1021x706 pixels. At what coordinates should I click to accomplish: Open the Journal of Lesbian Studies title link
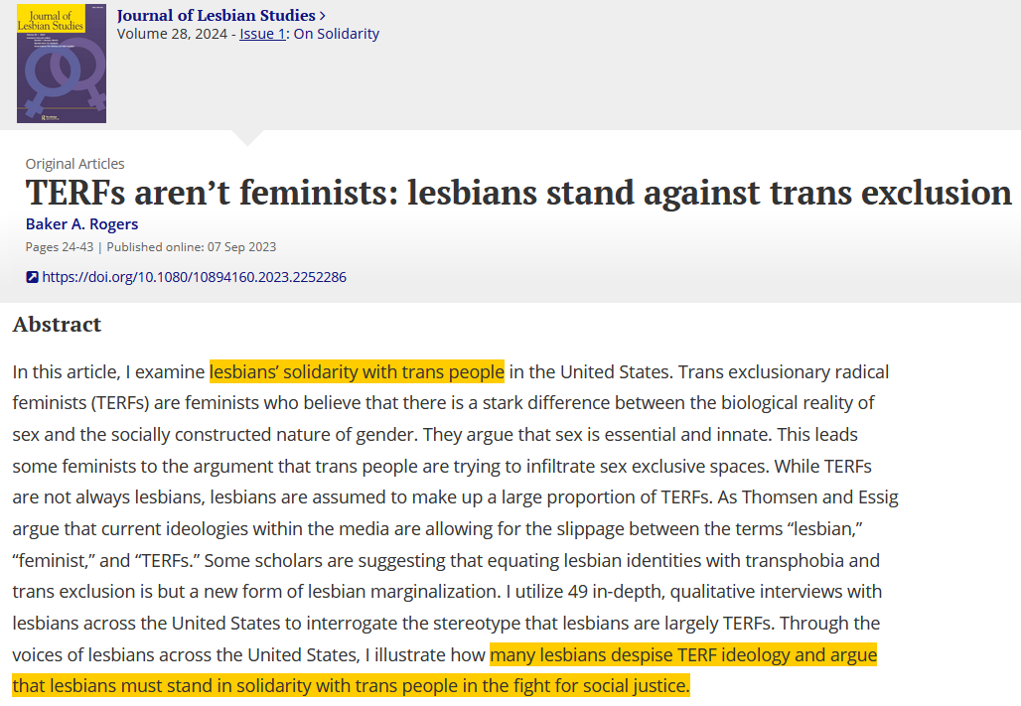click(216, 15)
